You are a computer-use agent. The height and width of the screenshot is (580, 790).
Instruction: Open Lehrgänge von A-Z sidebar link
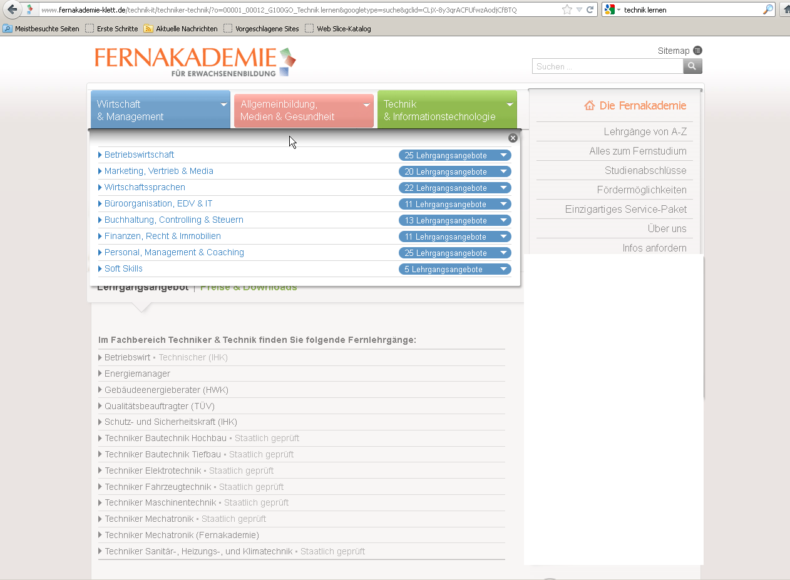645,132
